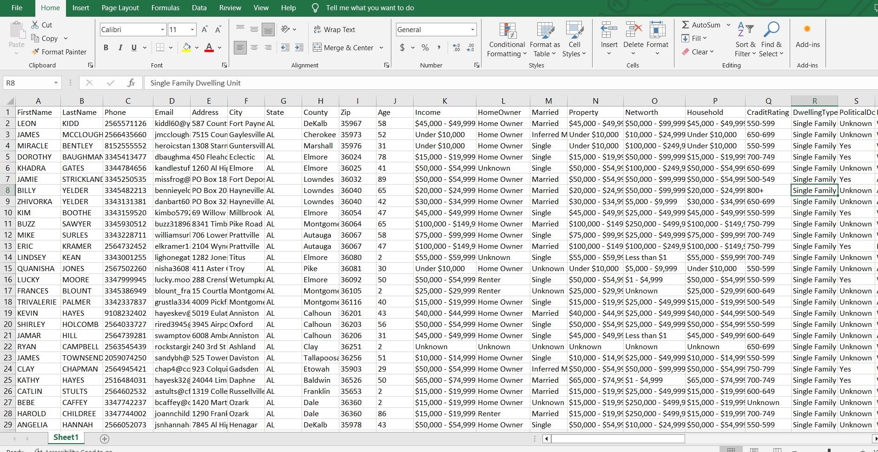This screenshot has height=452, width=878.
Task: Toggle Italic text formatting
Action: [120, 47]
